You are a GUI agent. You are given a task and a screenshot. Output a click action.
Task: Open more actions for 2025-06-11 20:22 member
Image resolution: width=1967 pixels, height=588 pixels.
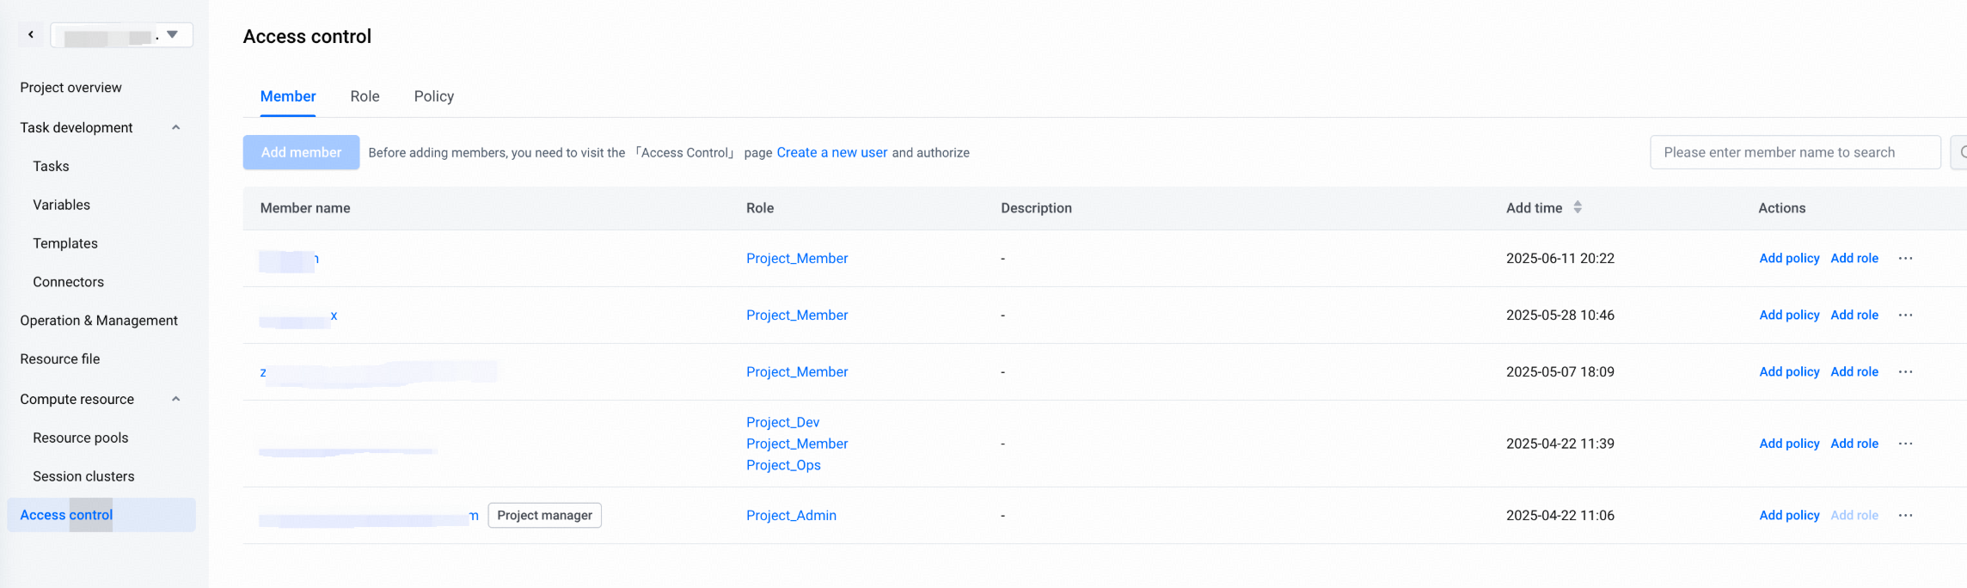pyautogui.click(x=1905, y=258)
